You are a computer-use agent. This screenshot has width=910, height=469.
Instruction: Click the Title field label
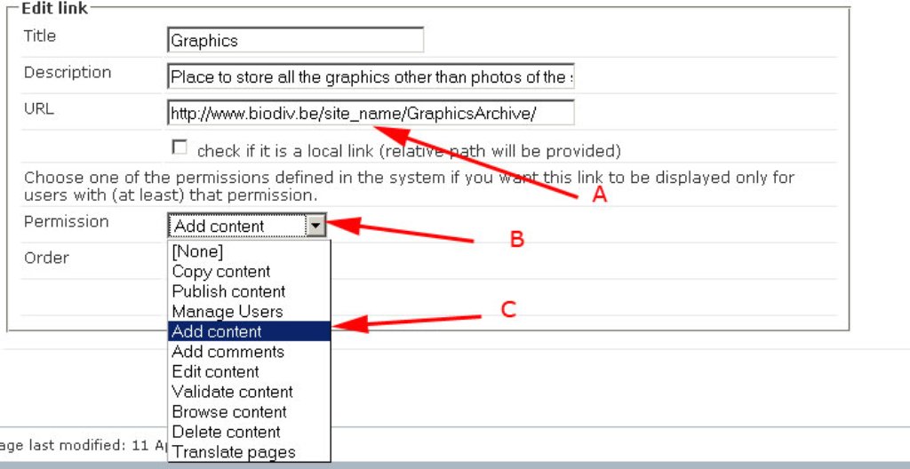click(x=40, y=36)
